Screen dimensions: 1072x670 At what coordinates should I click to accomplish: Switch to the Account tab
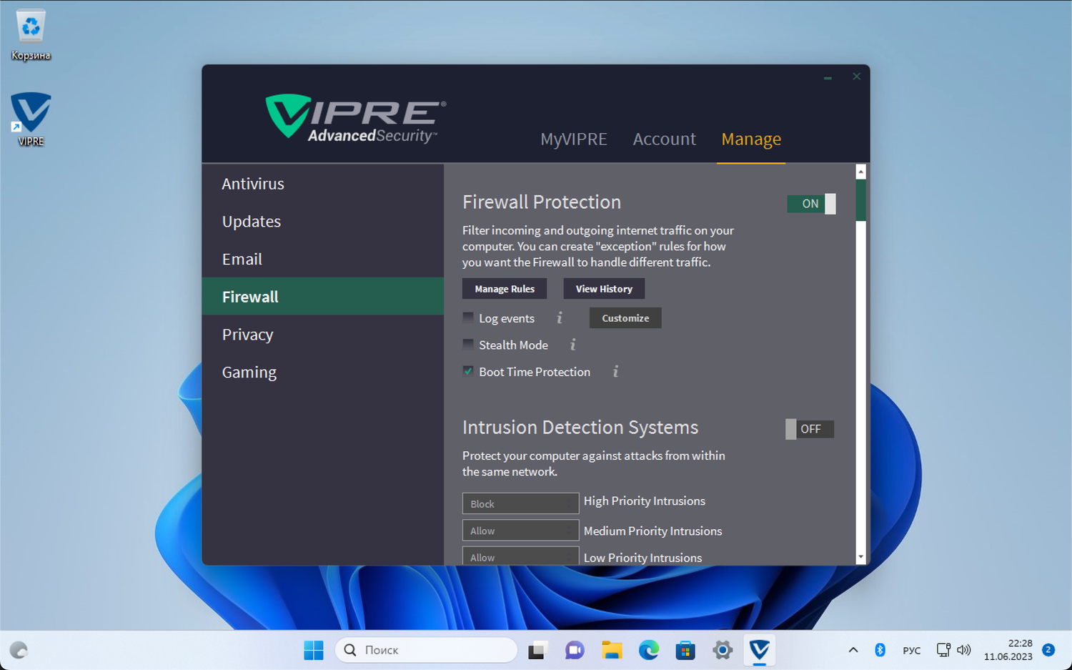pyautogui.click(x=665, y=139)
